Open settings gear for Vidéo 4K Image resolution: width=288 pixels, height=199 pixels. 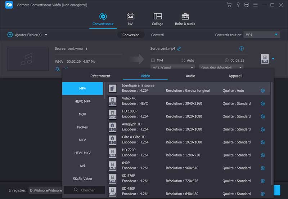[x=262, y=103]
